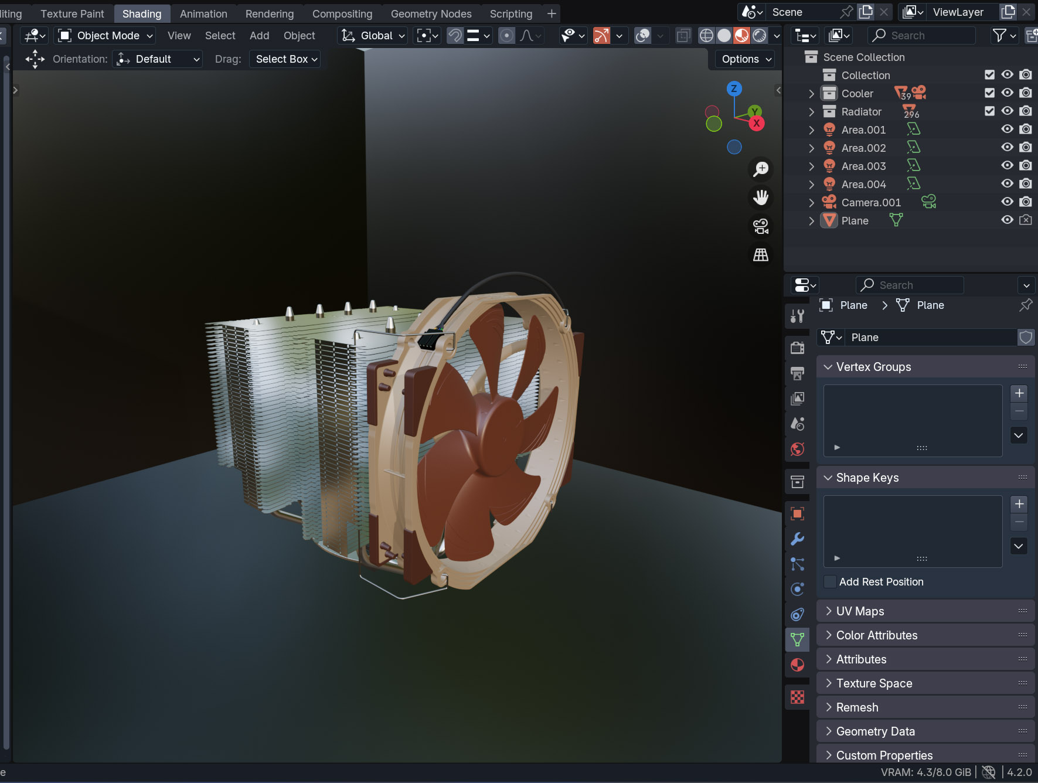Screen dimensions: 1038x783
Task: Click the zoom magnifier in the viewport
Action: (x=761, y=169)
